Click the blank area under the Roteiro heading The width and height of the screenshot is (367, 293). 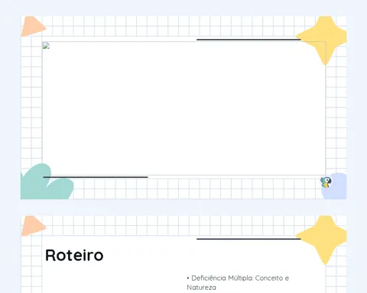[x=112, y=279]
